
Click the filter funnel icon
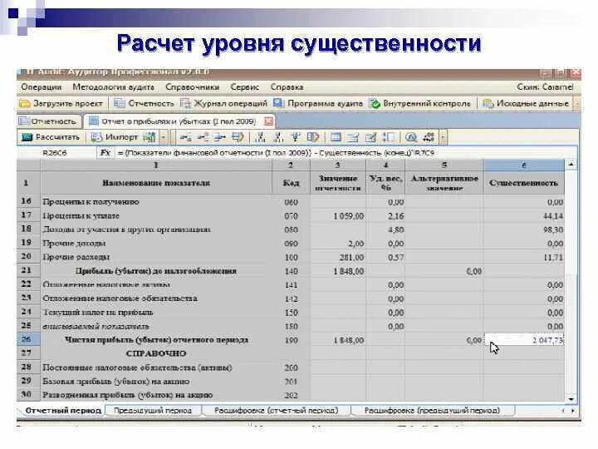click(x=296, y=137)
